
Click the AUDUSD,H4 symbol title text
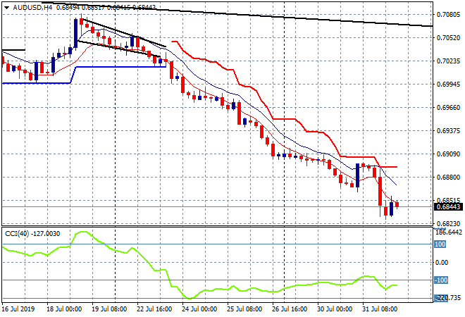32,8
